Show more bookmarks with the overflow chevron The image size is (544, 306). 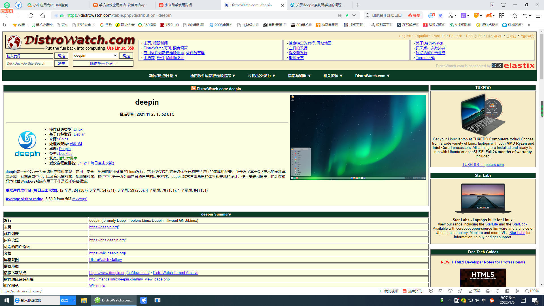coord(529,25)
